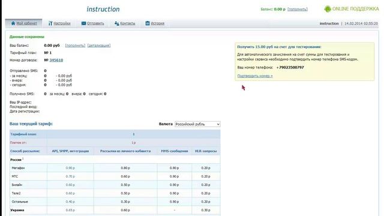Click Ваш текущий тариф heading
The image size is (384, 216).
point(31,124)
